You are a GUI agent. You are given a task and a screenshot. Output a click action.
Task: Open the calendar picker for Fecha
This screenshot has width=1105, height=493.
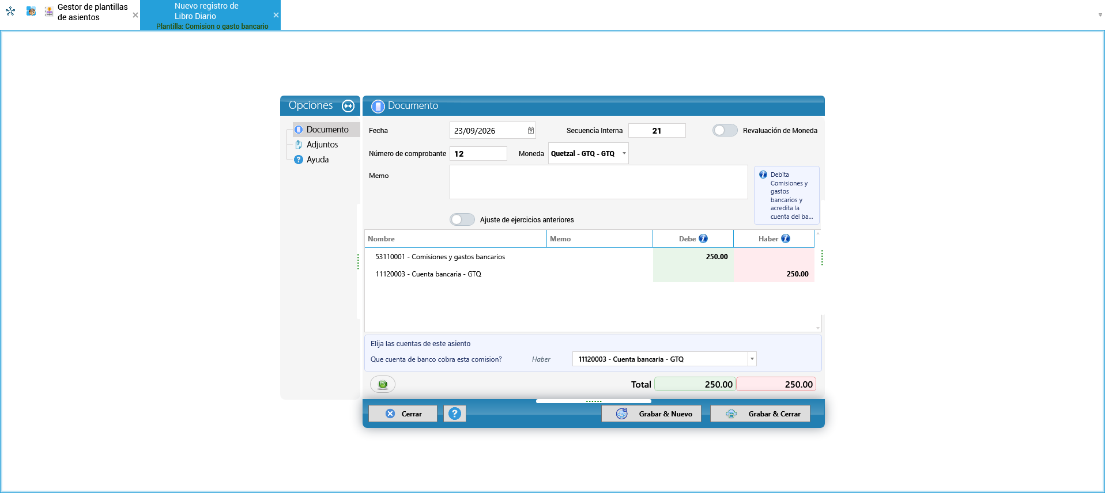530,131
